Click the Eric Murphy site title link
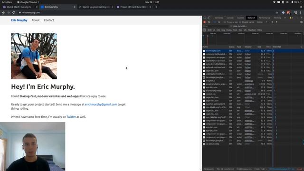 click(x=19, y=20)
